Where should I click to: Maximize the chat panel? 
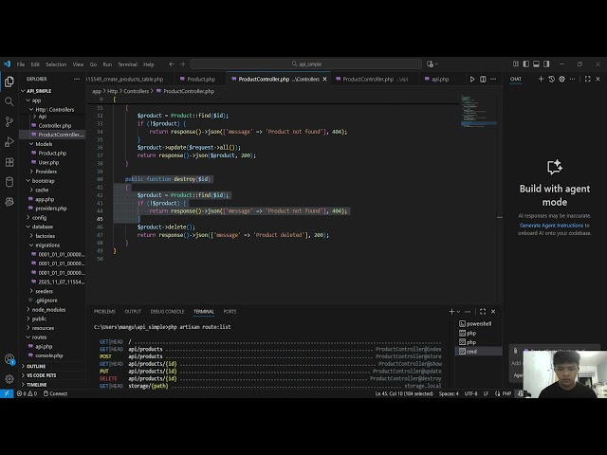[588, 79]
